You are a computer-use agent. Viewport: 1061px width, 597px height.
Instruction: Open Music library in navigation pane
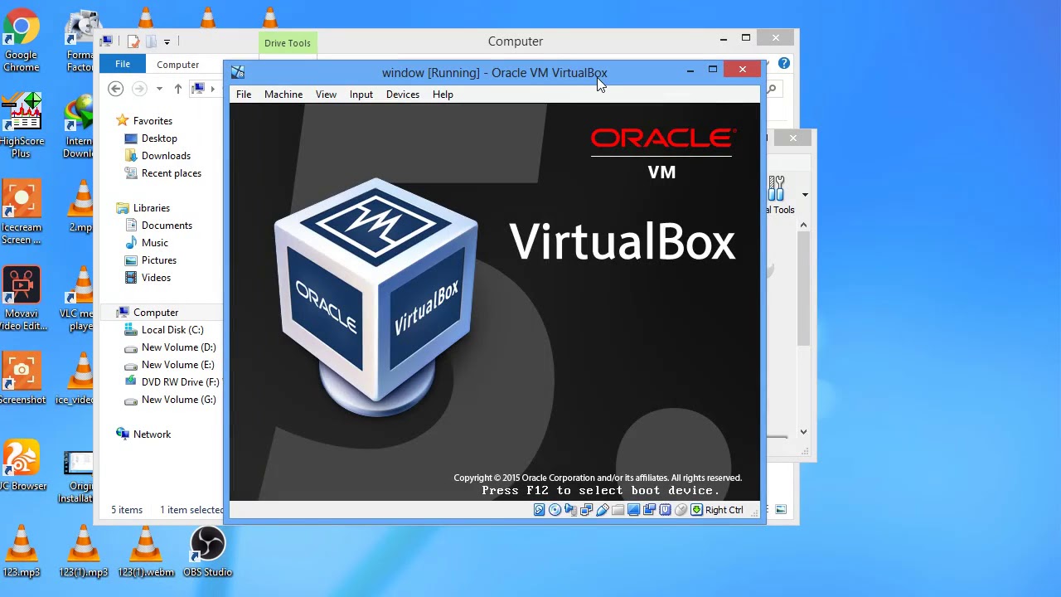[x=155, y=243]
